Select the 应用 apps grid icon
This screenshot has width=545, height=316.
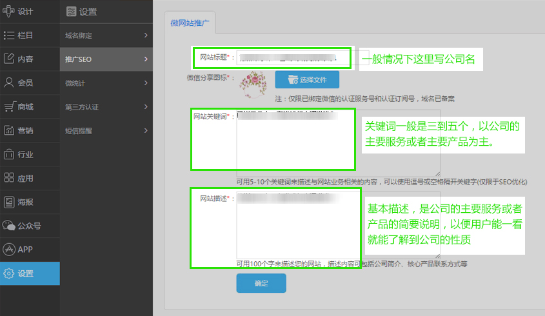click(9, 178)
